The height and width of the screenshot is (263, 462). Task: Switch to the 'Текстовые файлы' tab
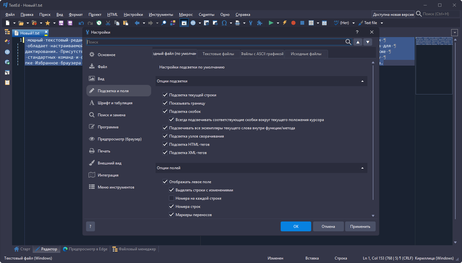218,54
